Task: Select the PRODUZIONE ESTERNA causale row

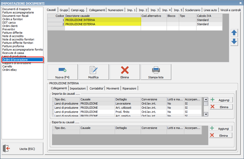Action: coord(103,24)
